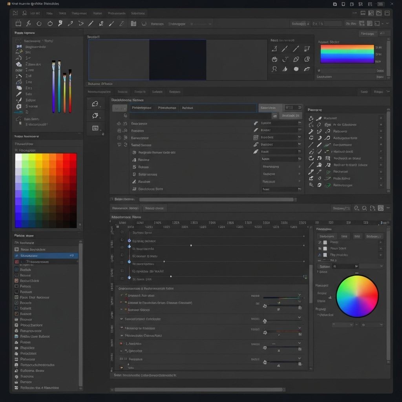The height and width of the screenshot is (402, 402).
Task: Open the left dropdown below the color wheel
Action: [x=342, y=325]
